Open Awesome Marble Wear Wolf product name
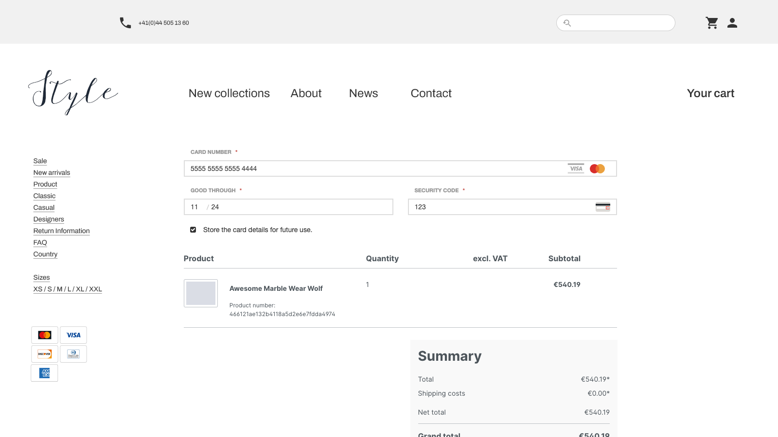Viewport: 778px width, 437px height. coord(276,288)
